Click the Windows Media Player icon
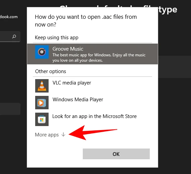The width and height of the screenshot is (191, 174). click(x=42, y=103)
